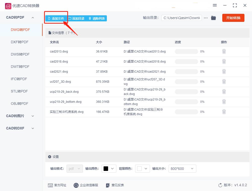Delete cad2013.dwg using its trash icon
Image resolution: width=252 pixels, height=191 pixels.
tap(224, 51)
